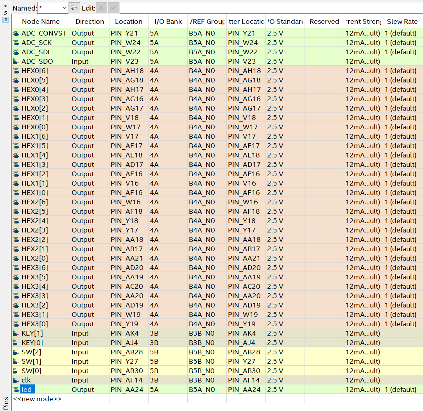Click the input pin icon for SW[0]
423x411 pixels.
16,371
